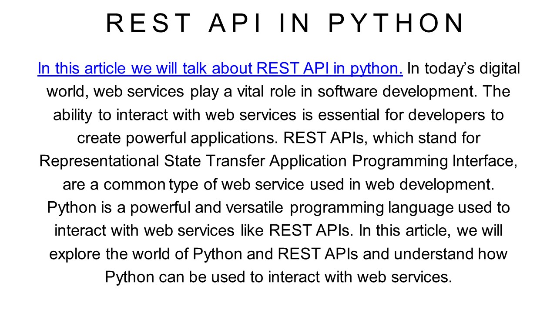Click the line 'are a common type of web service used in web development.'
This screenshot has height=313, width=557.
278,184
